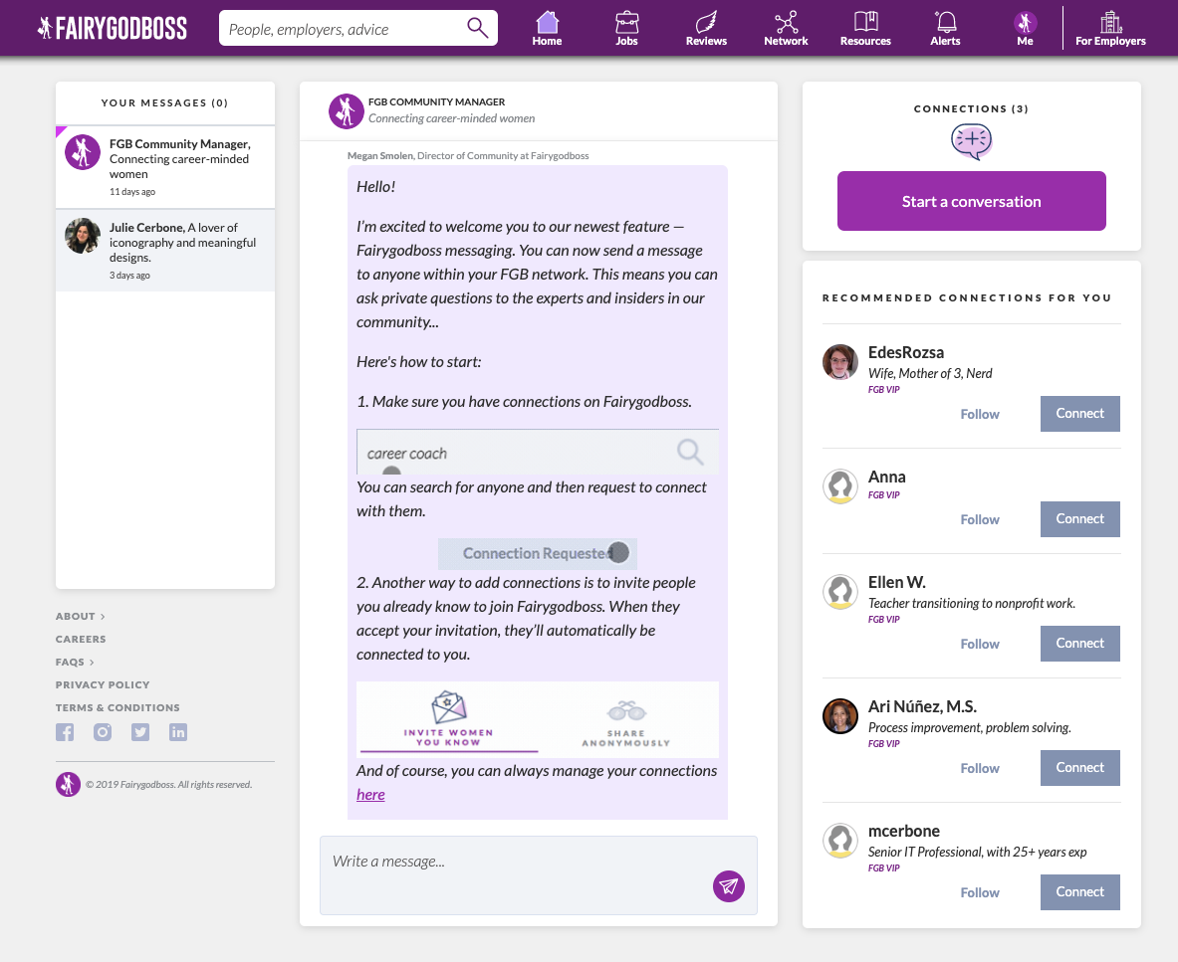Click the Ari Núñez, M.S. name
This screenshot has width=1178, height=962.
[922, 707]
